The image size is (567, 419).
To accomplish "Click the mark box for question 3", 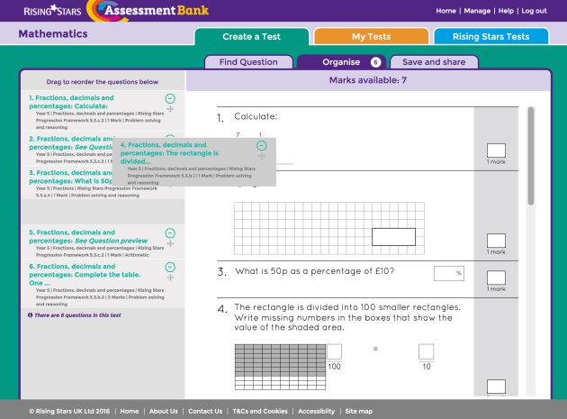I will pos(496,278).
